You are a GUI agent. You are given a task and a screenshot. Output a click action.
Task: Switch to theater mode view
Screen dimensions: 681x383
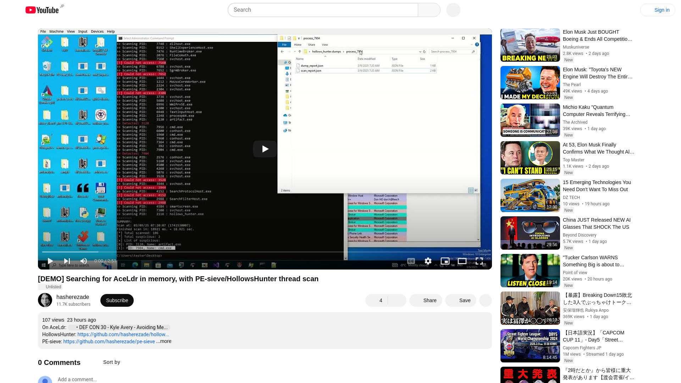pyautogui.click(x=462, y=261)
